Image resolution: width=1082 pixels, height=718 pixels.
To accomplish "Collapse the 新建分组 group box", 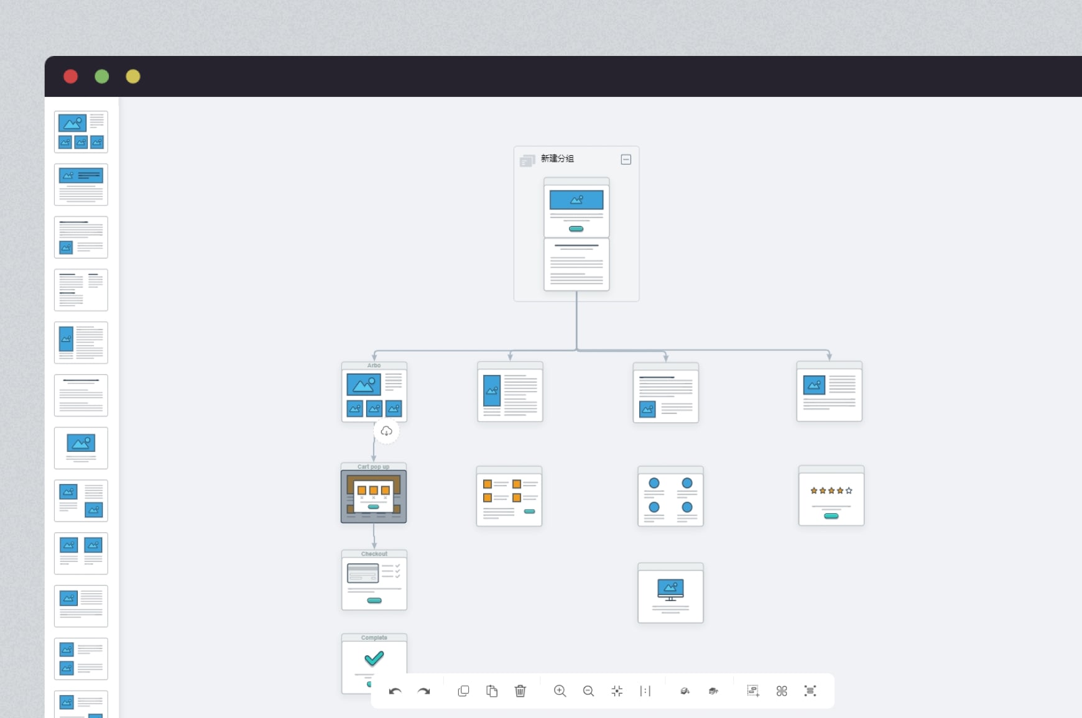I will coord(626,160).
